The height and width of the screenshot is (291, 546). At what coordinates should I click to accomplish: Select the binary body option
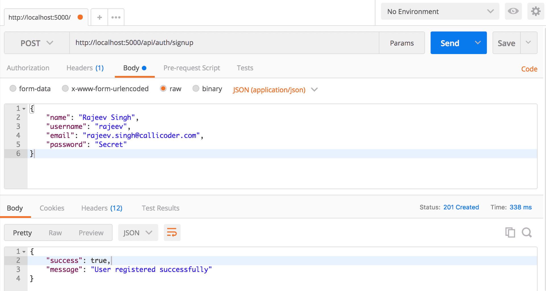point(196,88)
